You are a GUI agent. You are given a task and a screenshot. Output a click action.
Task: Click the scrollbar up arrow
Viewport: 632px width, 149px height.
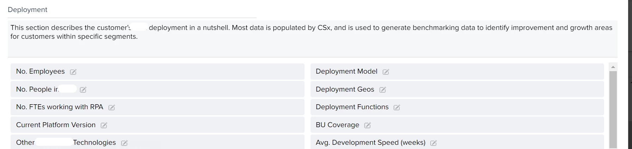613,67
